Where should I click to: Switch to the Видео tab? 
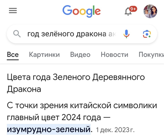tap(80, 55)
